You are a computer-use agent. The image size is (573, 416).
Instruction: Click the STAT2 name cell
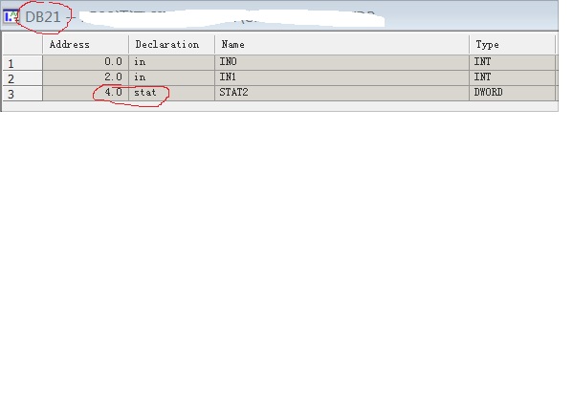[x=342, y=93]
